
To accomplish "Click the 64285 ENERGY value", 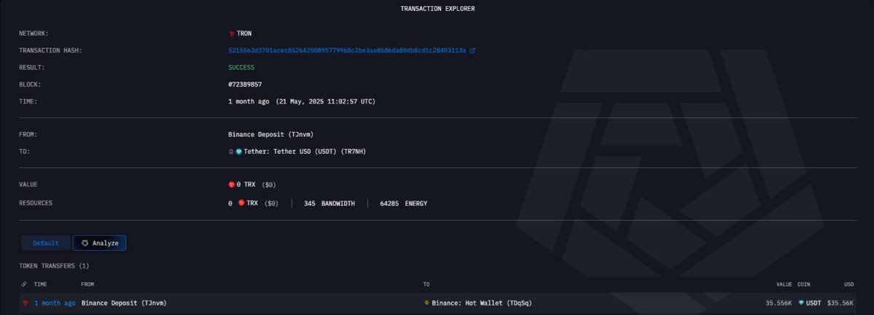I will coord(404,203).
